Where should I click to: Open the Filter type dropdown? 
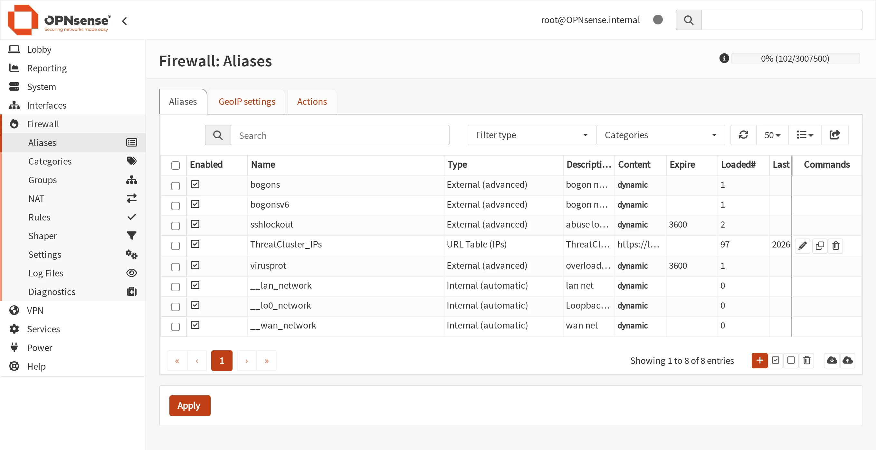[x=531, y=135]
